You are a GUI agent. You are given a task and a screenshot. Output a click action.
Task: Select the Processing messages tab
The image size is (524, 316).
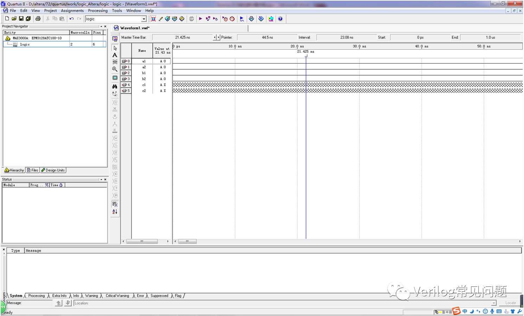[37, 296]
